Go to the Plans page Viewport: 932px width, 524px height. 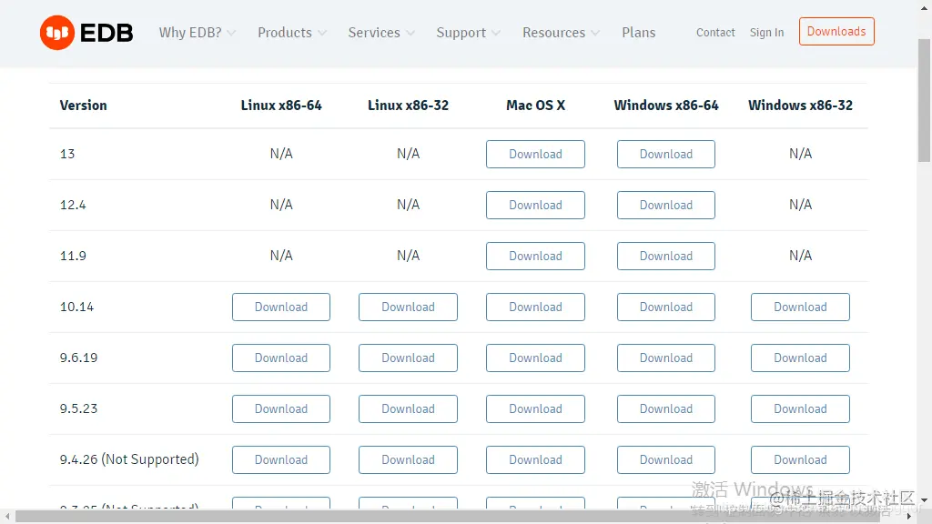point(638,33)
